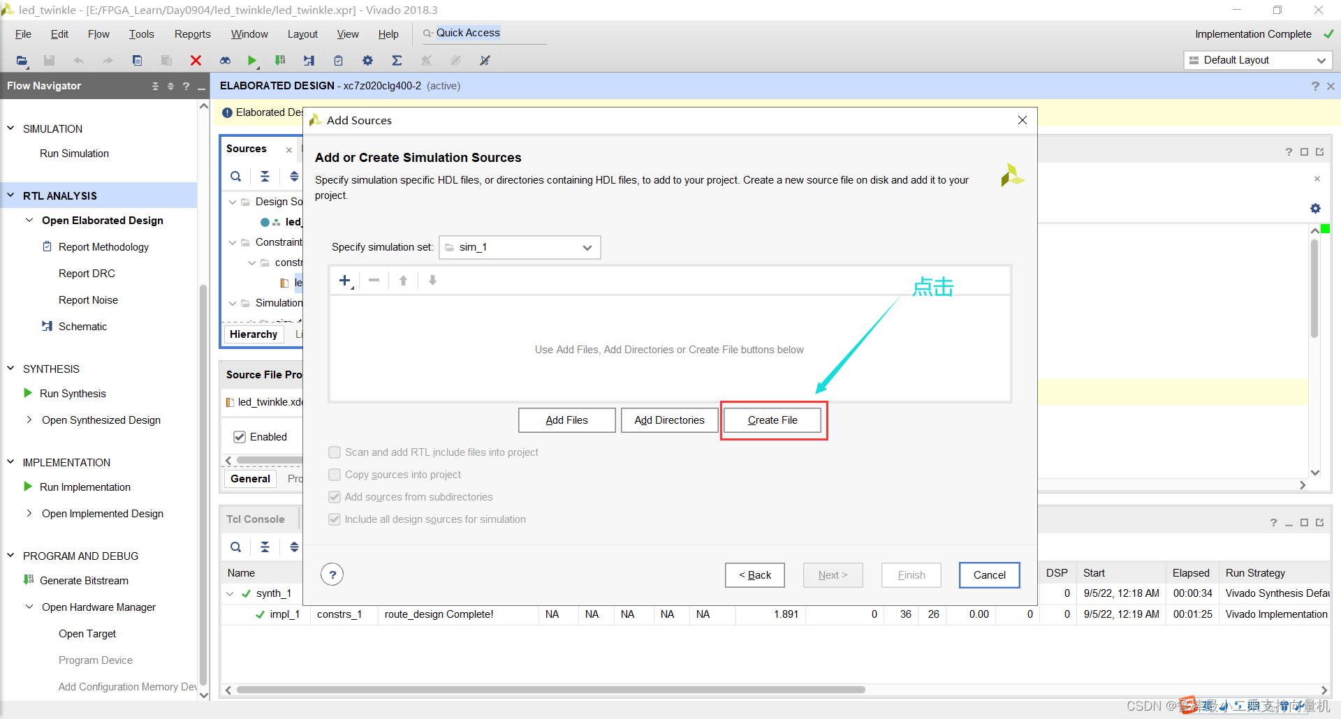Open the Default Layout dropdown
The height and width of the screenshot is (719, 1341).
pos(1258,60)
